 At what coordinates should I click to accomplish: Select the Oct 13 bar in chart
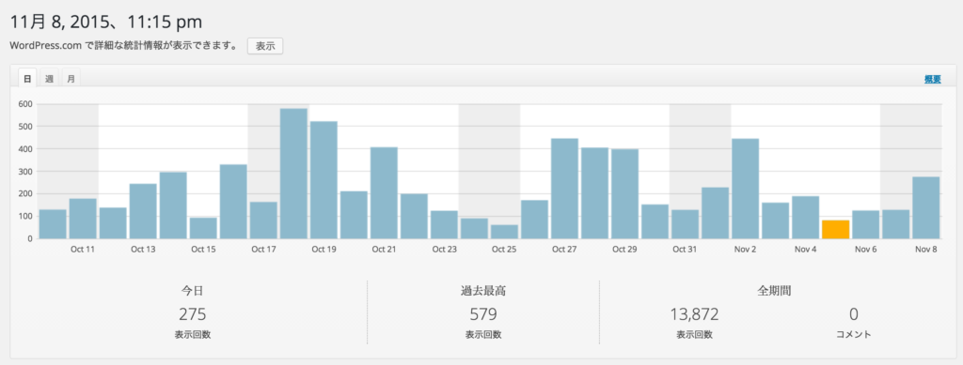pyautogui.click(x=143, y=211)
